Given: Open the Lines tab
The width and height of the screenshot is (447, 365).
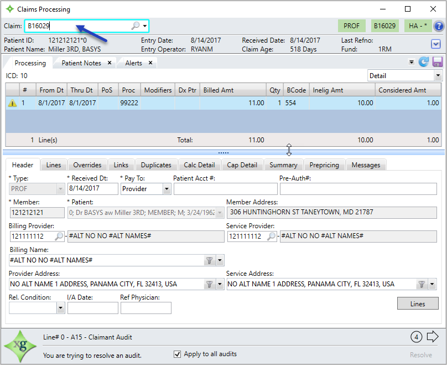Looking at the screenshot, I should coord(54,165).
